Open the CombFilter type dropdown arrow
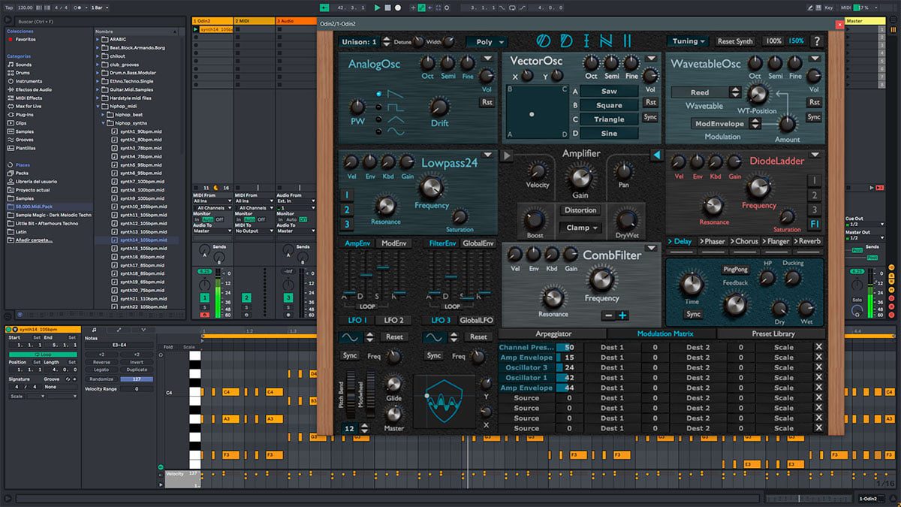The width and height of the screenshot is (901, 507). pyautogui.click(x=651, y=249)
